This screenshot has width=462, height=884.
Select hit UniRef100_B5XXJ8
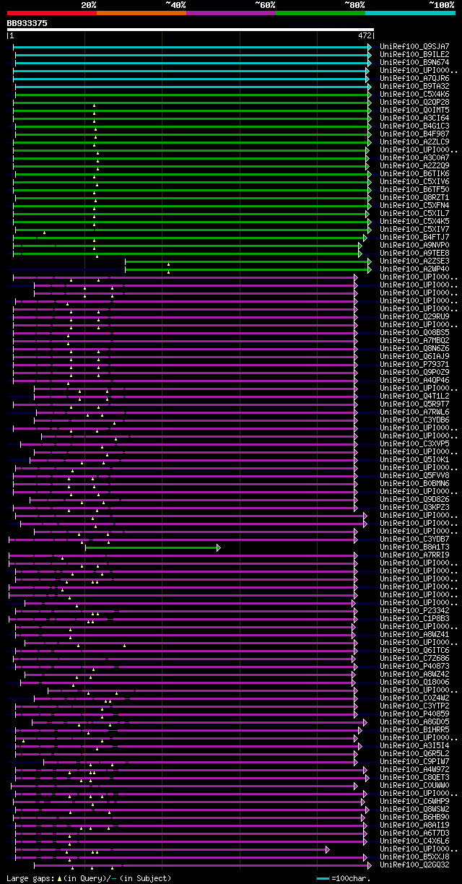[x=414, y=857]
